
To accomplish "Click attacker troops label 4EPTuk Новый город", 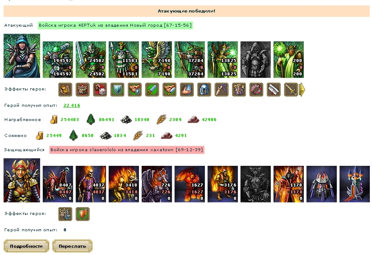I will click(x=115, y=25).
